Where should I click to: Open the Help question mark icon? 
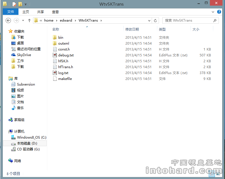219,12
